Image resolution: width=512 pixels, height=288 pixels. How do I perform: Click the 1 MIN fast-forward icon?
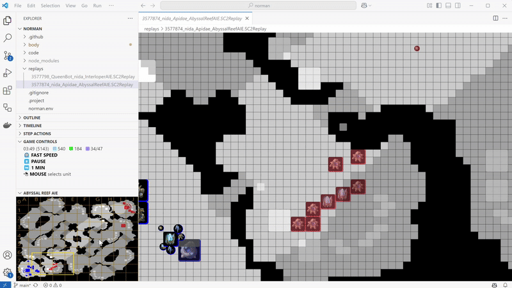click(x=26, y=168)
